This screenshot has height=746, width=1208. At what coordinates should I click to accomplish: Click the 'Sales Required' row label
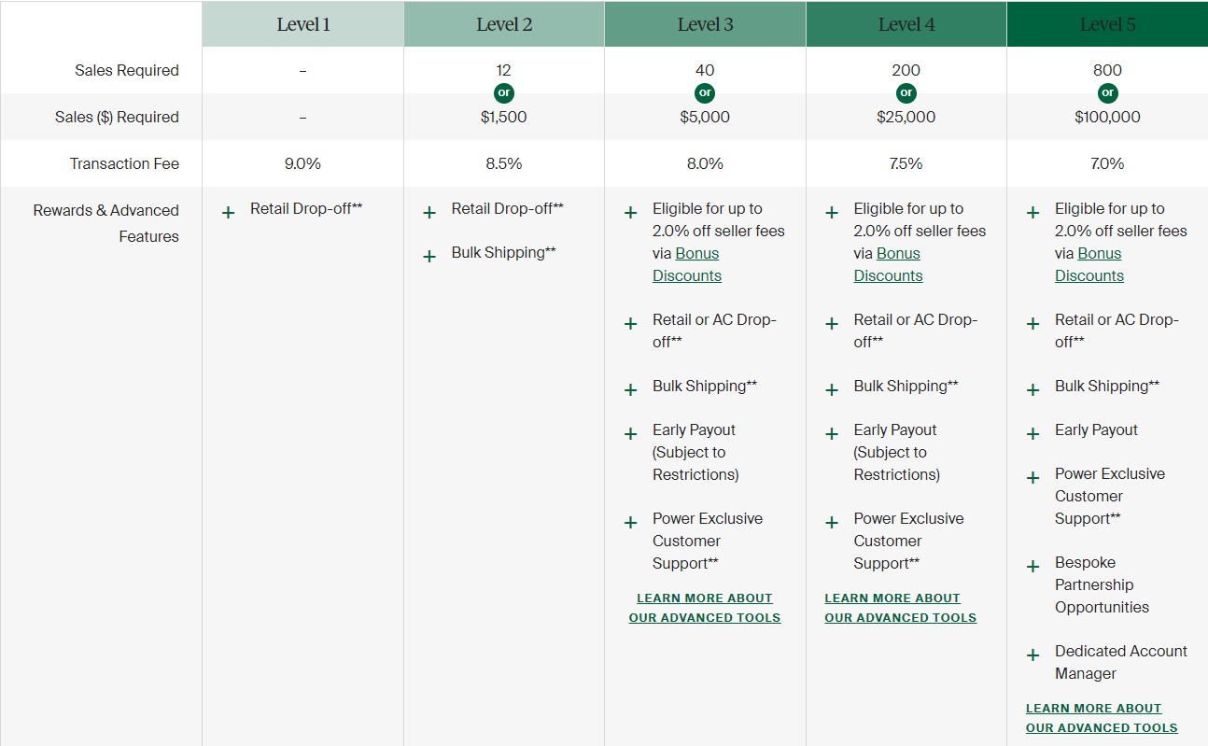click(127, 70)
